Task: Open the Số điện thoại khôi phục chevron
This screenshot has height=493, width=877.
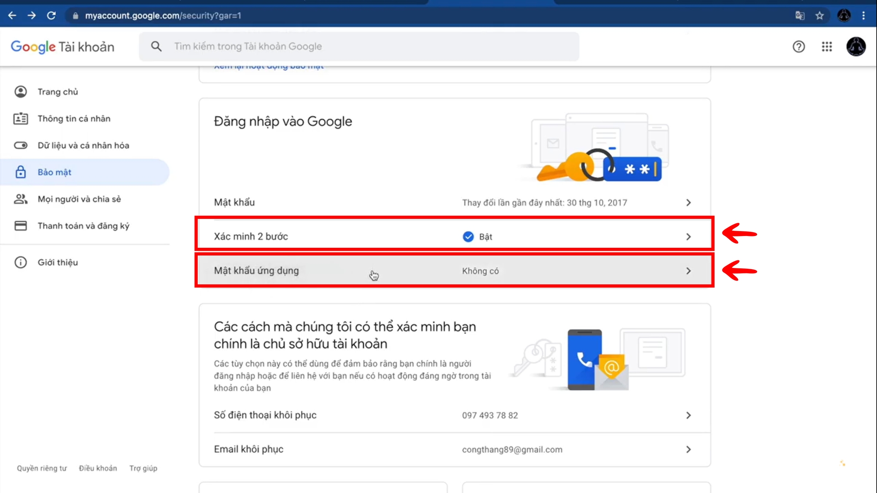Action: pos(688,415)
